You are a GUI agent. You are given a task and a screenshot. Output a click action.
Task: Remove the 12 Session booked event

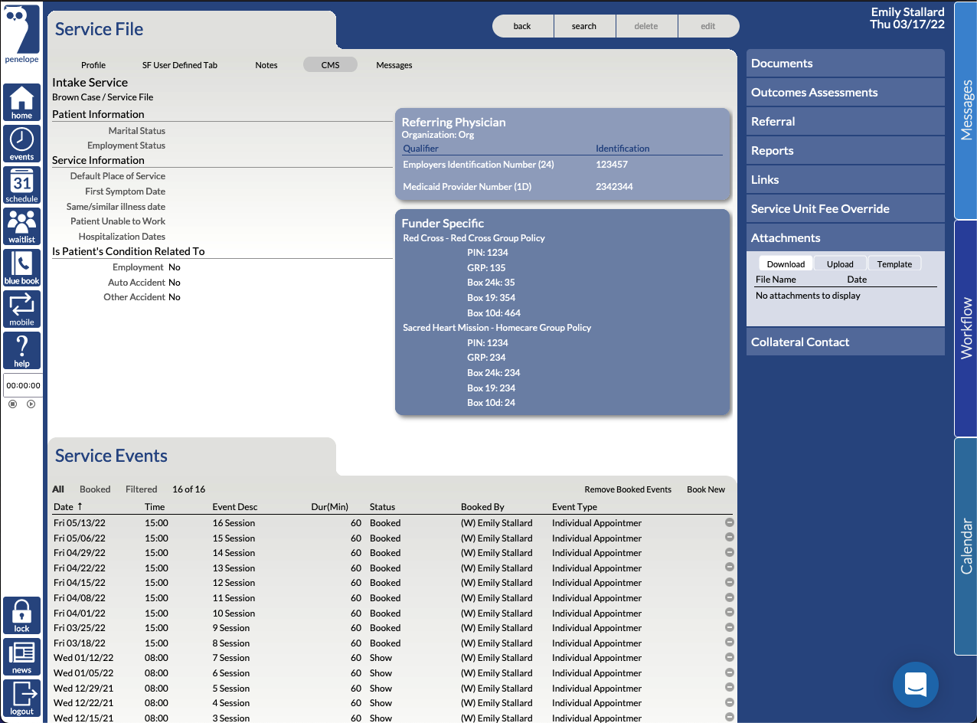(730, 582)
